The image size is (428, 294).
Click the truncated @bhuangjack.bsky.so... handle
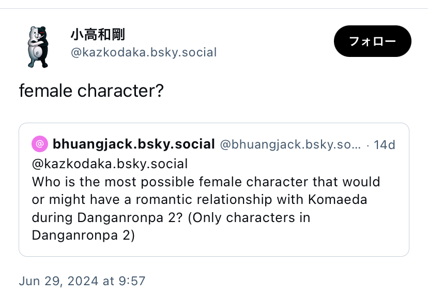tap(291, 144)
